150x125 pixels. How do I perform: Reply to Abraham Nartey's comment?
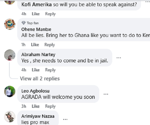[50, 70]
